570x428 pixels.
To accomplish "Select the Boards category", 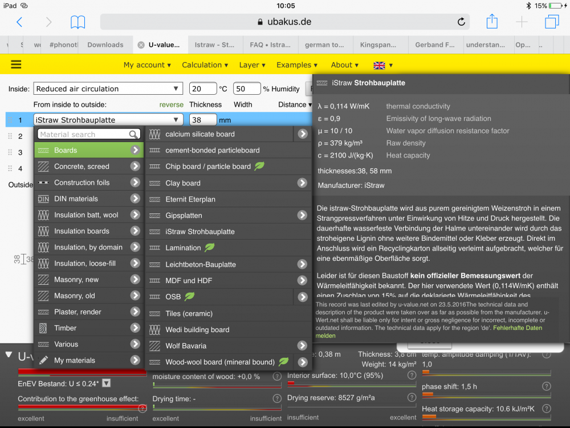I will click(x=89, y=150).
